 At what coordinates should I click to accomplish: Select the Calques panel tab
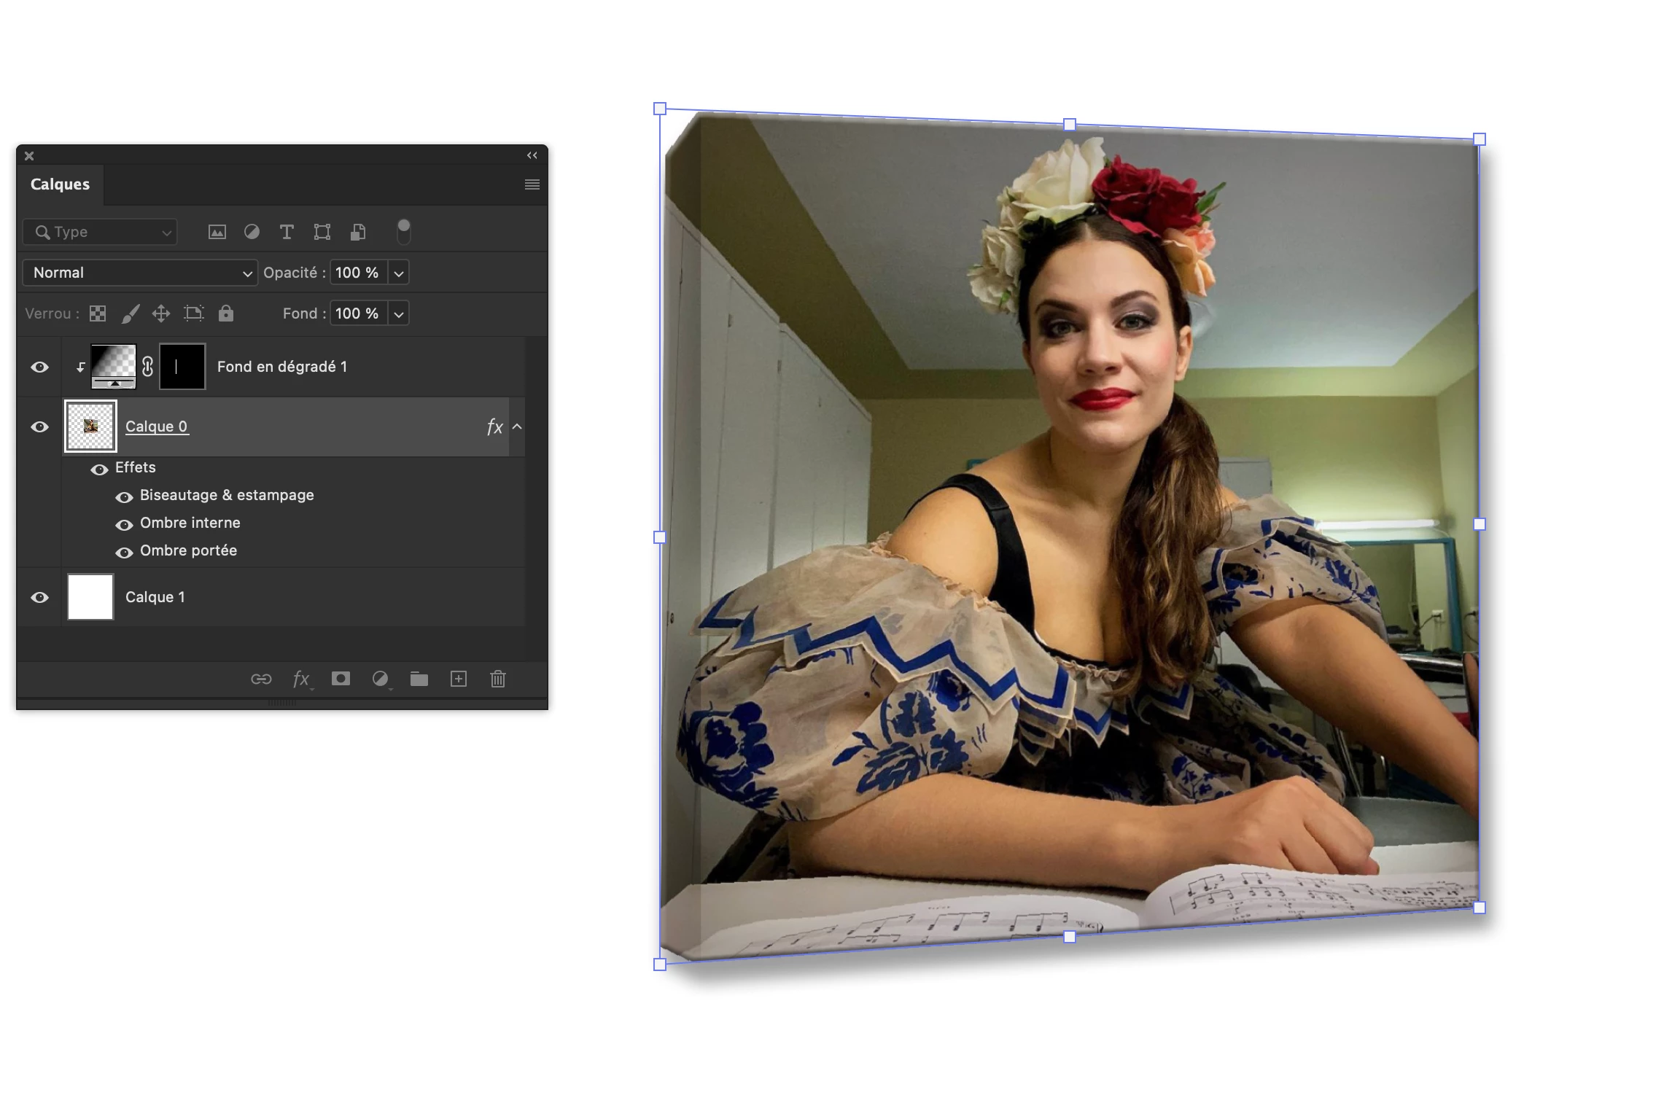(x=60, y=184)
